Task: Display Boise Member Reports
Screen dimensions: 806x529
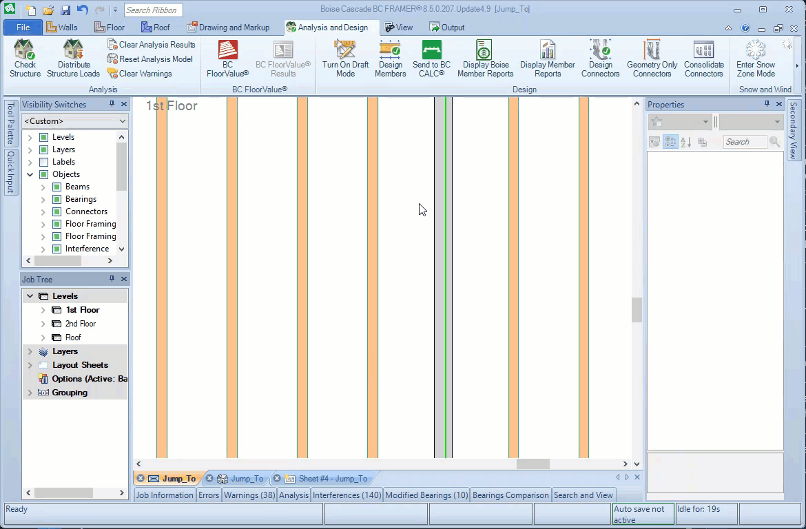Action: (485, 59)
